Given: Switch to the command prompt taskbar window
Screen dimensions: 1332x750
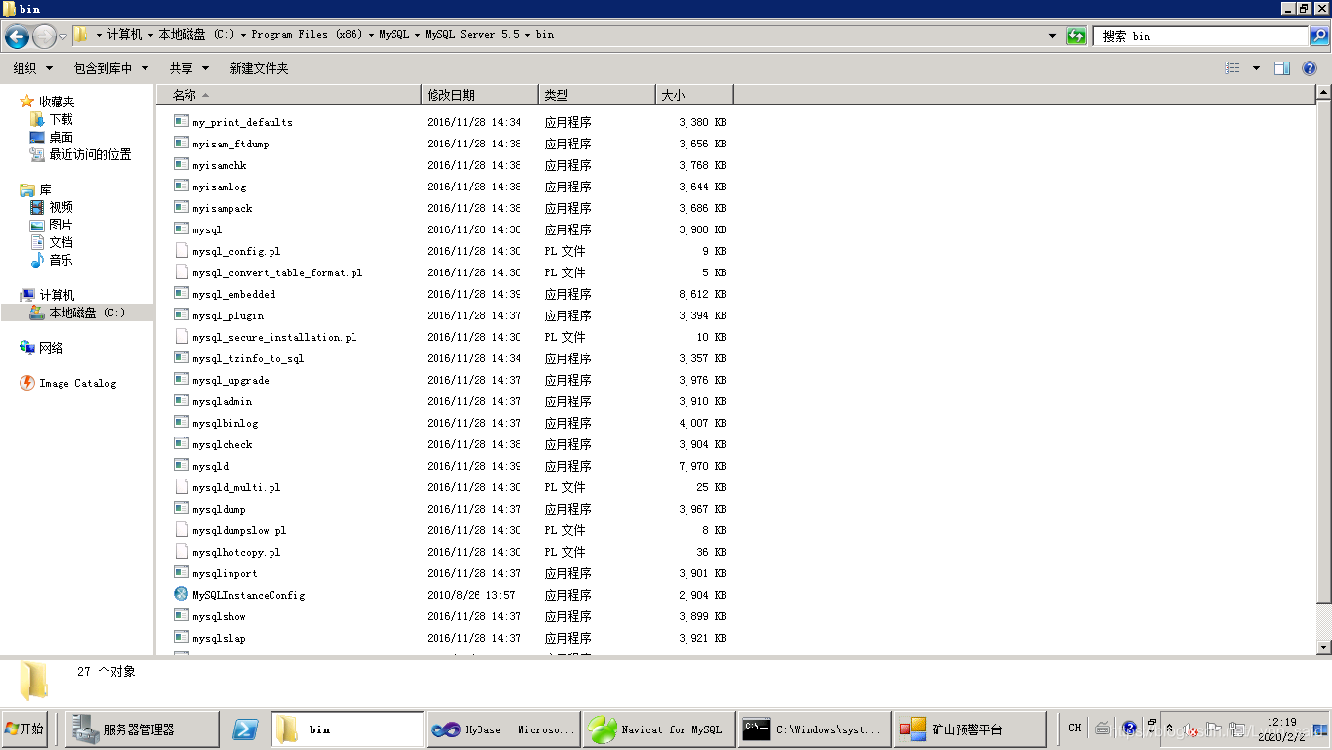Looking at the screenshot, I should [814, 729].
